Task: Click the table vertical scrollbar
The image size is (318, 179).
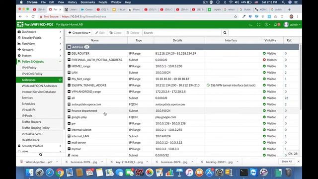Action: [300, 77]
